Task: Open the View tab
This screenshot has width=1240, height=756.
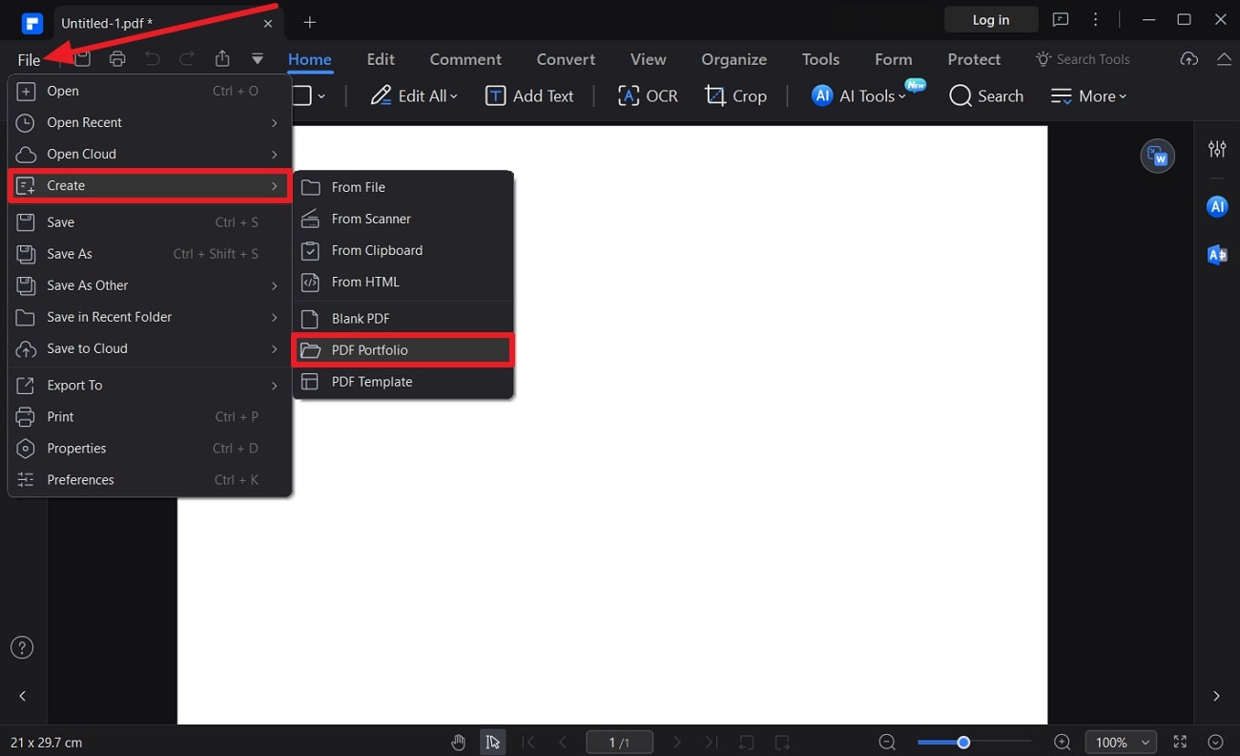Action: 649,59
